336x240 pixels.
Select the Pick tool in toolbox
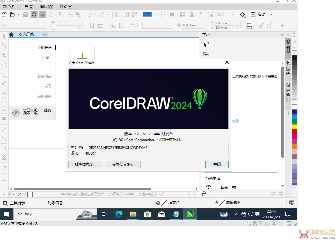tap(4, 36)
